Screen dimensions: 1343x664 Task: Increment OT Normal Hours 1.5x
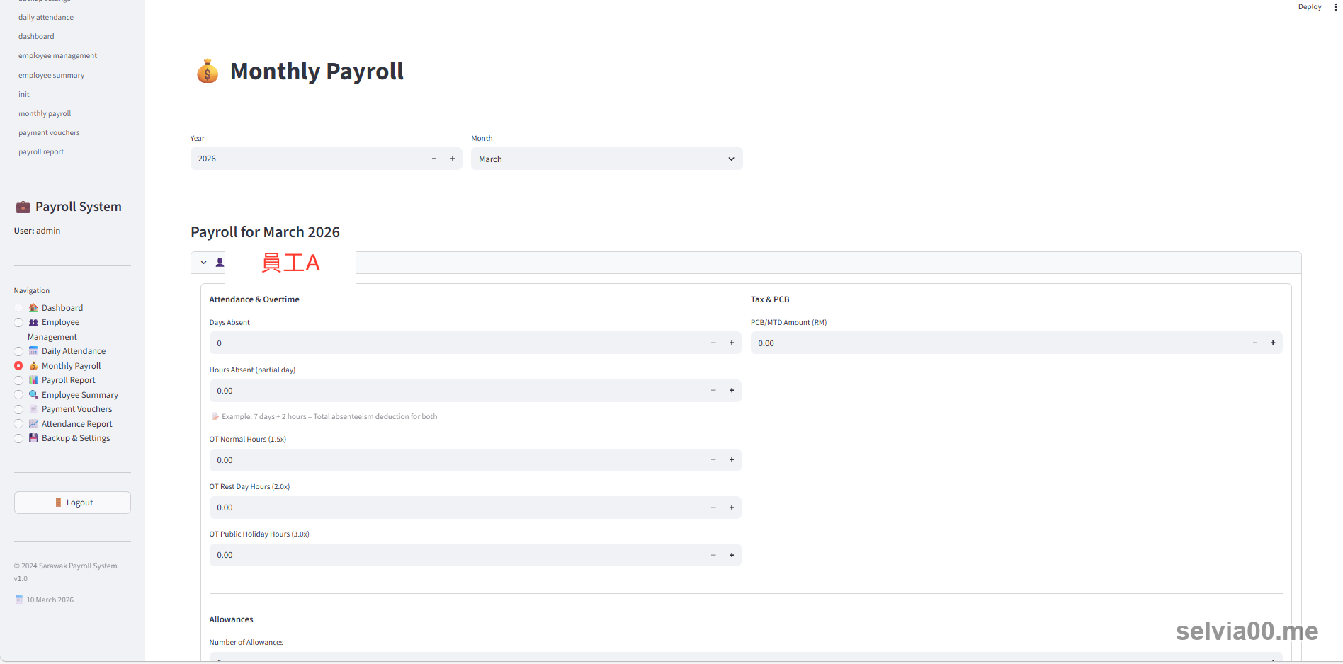[x=732, y=460]
